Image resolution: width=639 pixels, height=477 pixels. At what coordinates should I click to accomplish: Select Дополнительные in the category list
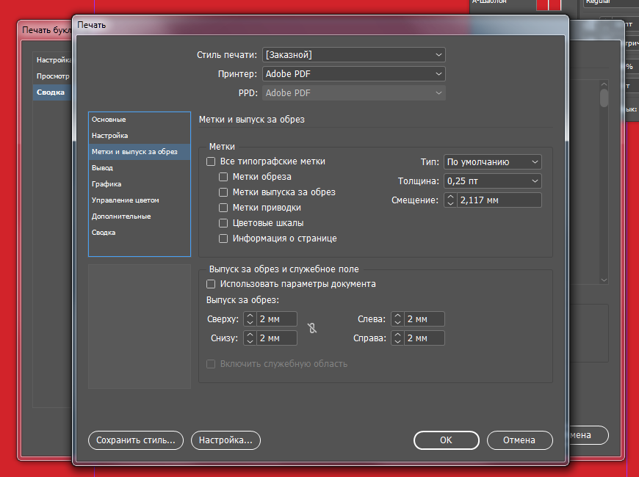(x=140, y=216)
